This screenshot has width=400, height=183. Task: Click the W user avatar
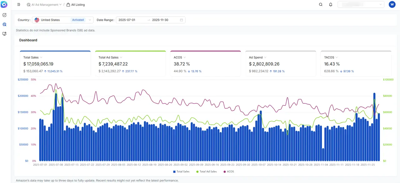(x=392, y=4)
